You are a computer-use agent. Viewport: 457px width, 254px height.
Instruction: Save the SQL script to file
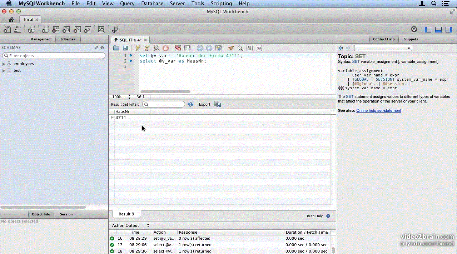click(x=125, y=48)
